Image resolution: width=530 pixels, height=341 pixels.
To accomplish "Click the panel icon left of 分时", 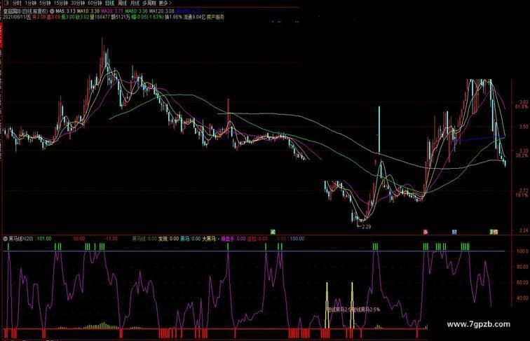I will [x=6, y=3].
